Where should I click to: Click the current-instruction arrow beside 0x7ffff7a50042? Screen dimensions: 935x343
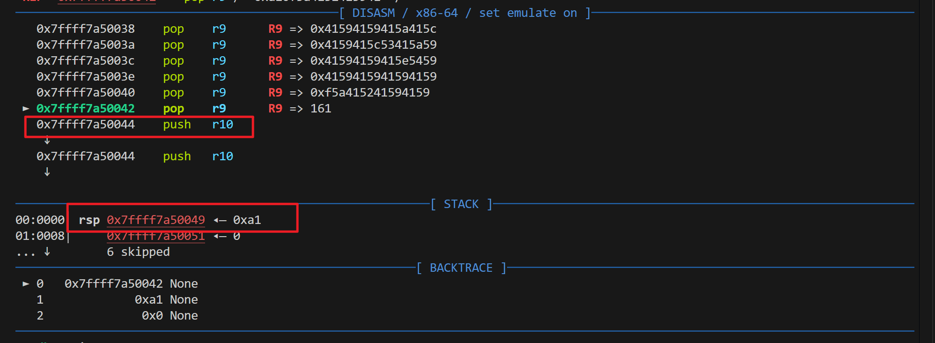(26, 109)
